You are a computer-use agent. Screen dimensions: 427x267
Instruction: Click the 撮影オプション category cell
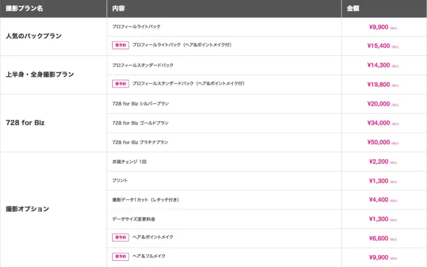pos(27,209)
